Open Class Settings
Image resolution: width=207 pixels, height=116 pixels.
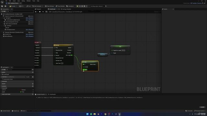click(49, 6)
